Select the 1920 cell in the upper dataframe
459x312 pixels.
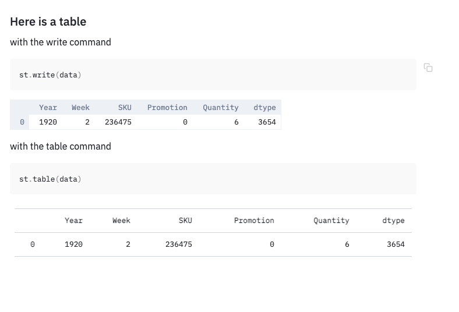tap(48, 122)
